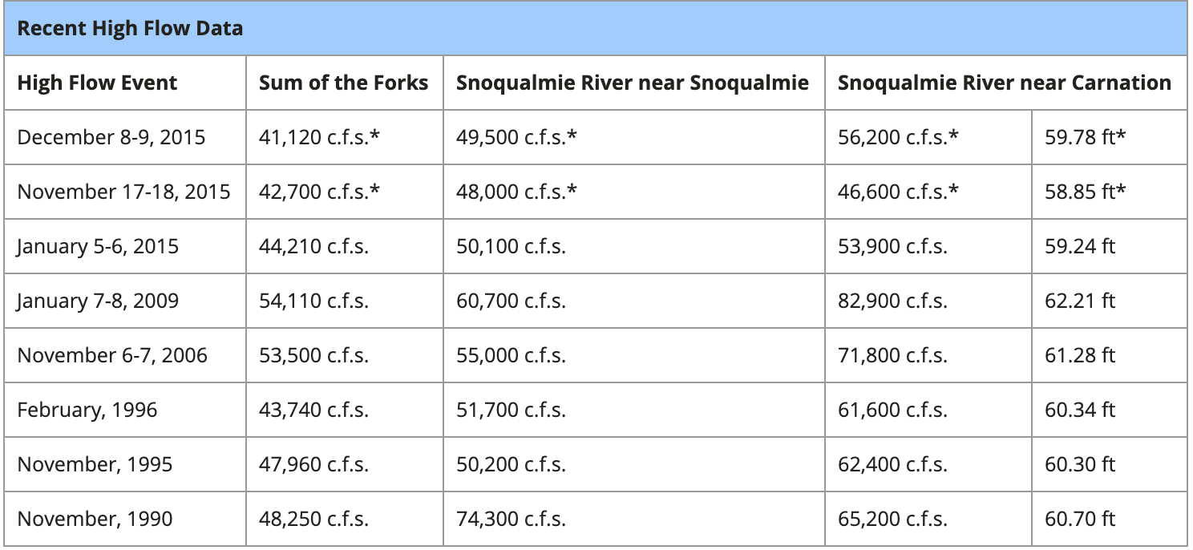The image size is (1193, 550).
Task: Click the November 17-18, 2015 event cell
Action: tap(123, 192)
